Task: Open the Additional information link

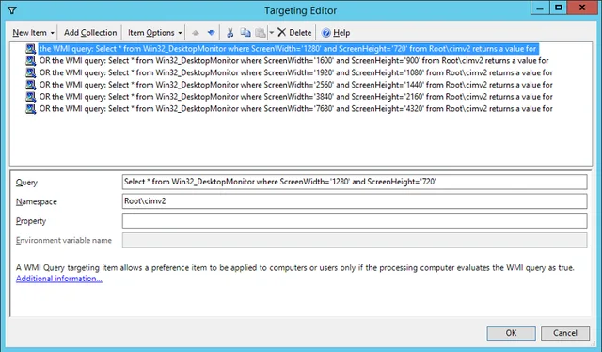Action: point(59,279)
